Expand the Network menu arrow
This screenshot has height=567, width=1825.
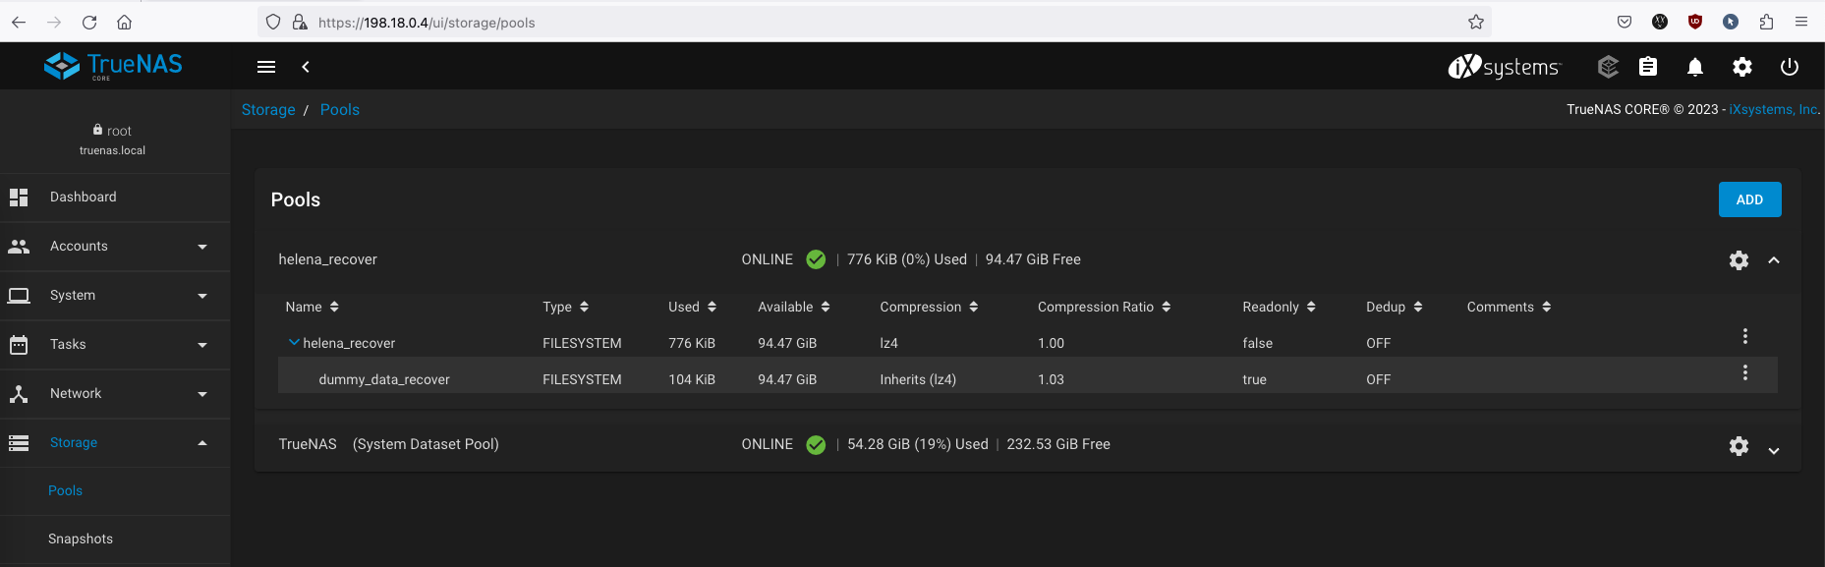[202, 394]
